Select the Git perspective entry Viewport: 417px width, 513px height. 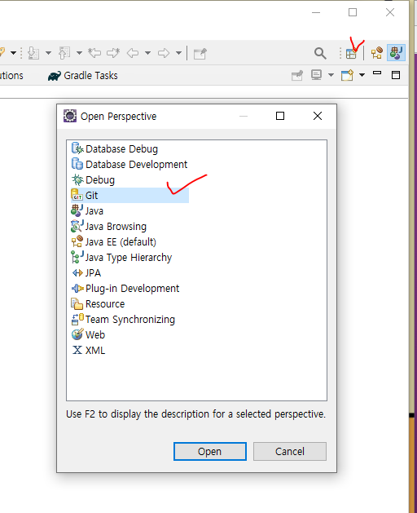(129, 195)
